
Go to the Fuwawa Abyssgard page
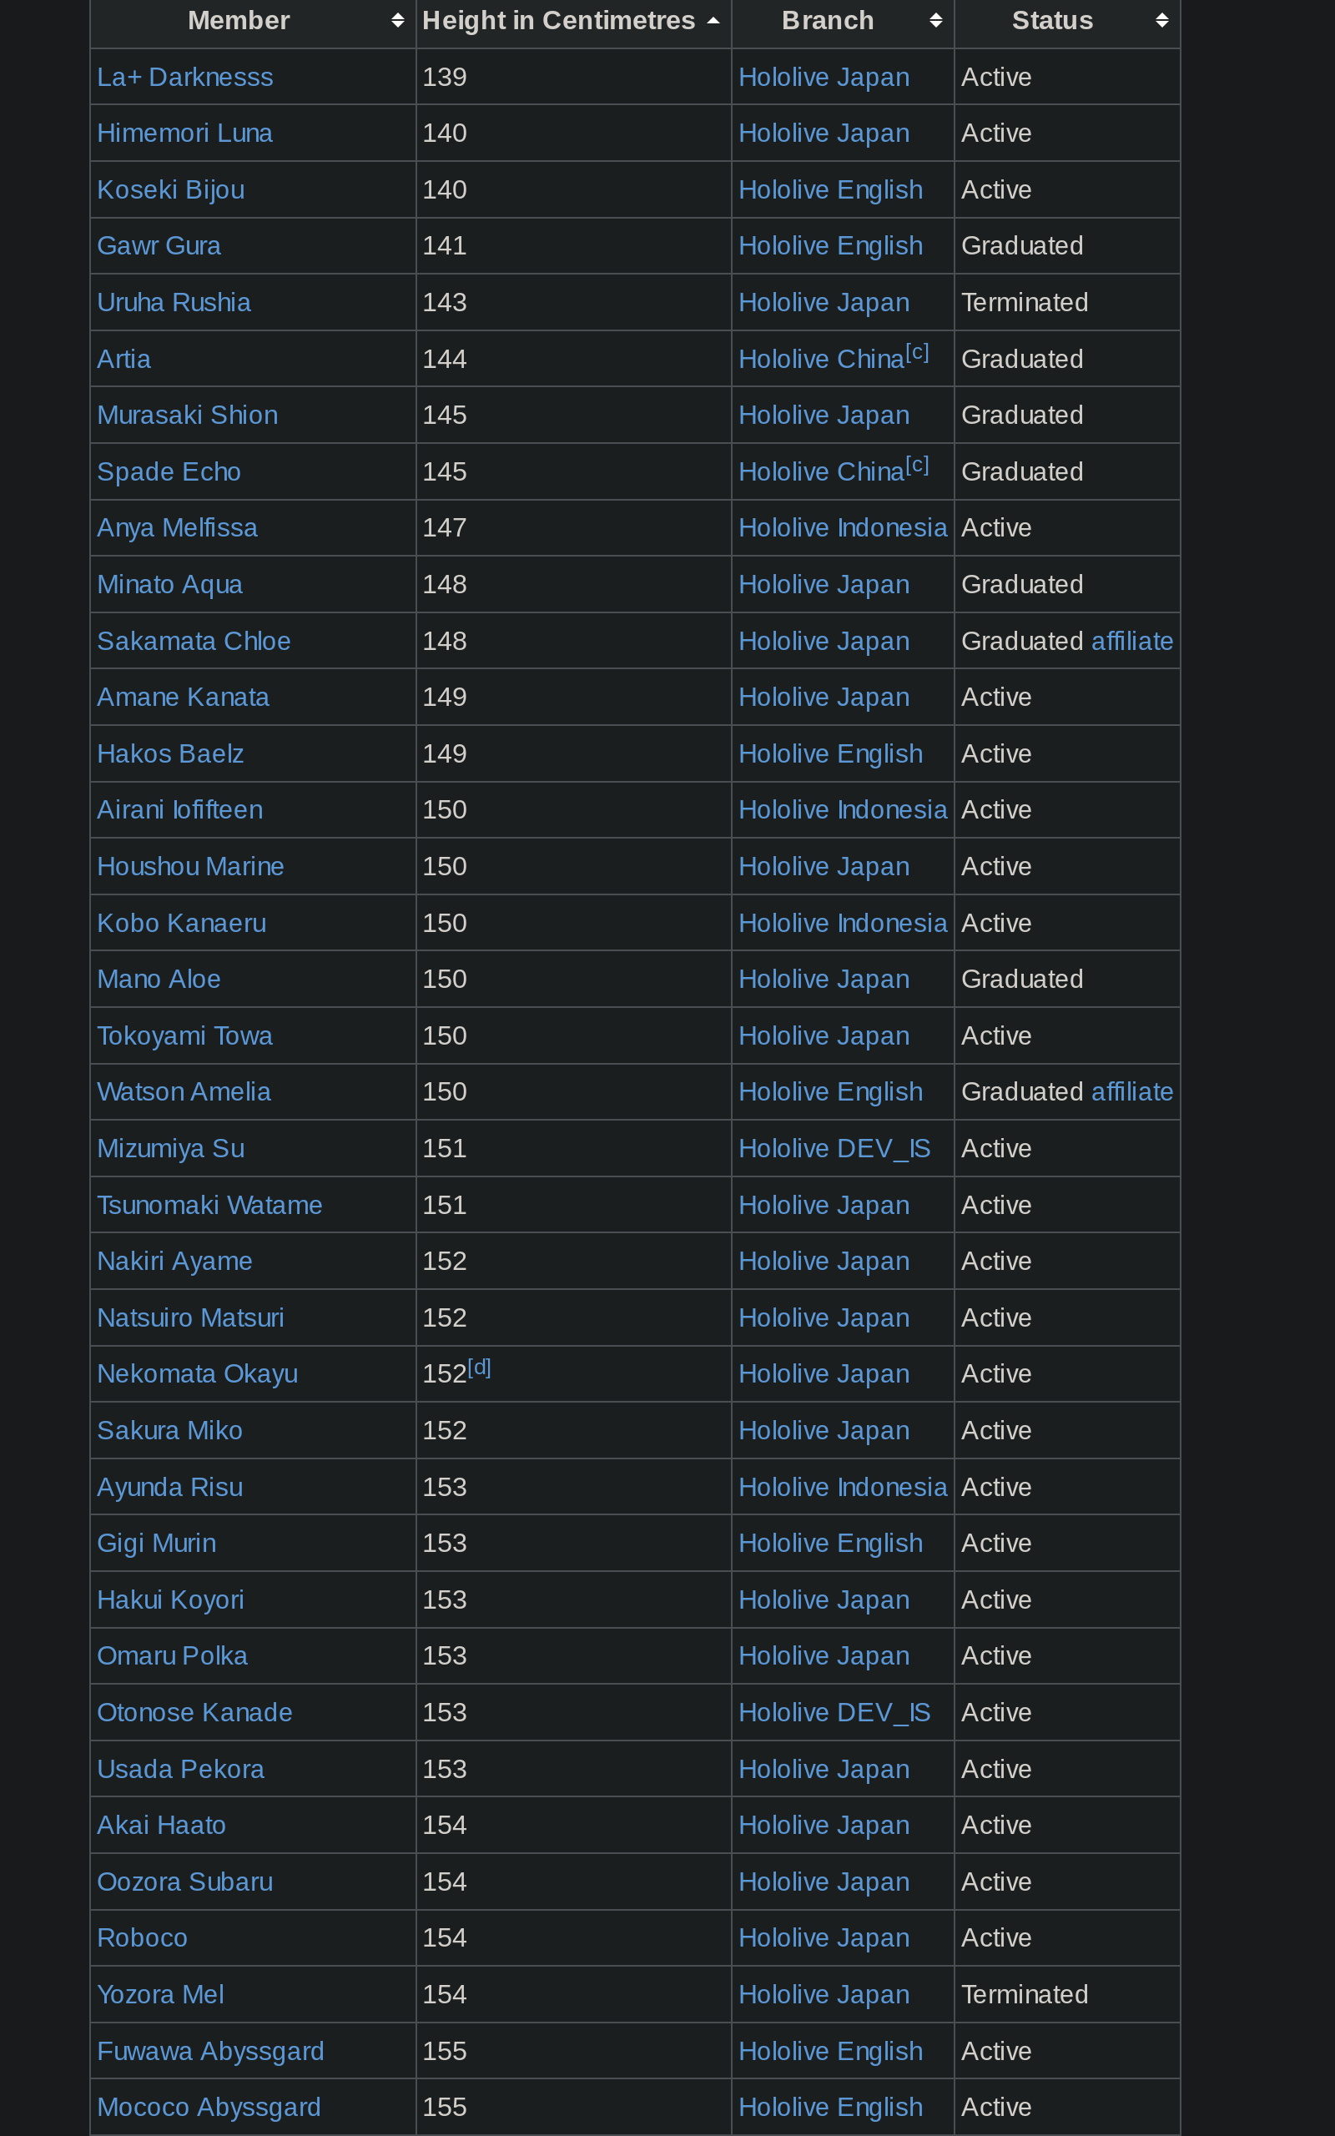point(210,2050)
